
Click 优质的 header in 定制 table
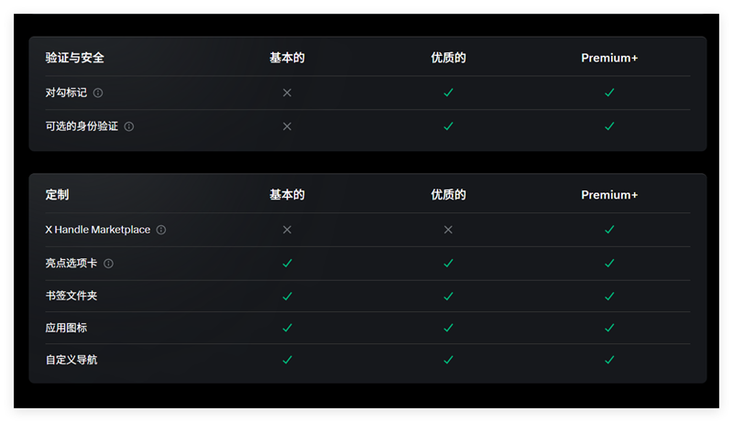click(448, 195)
